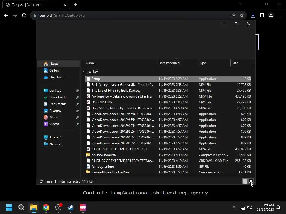This screenshot has height=214, width=286.
Task: Open Steam from the taskbar
Action: (71, 207)
